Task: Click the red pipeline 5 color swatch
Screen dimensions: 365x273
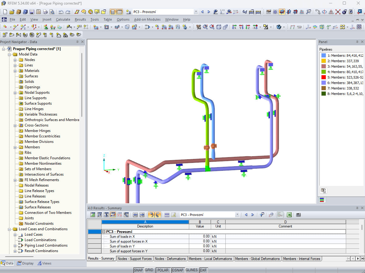Action: pos(323,77)
